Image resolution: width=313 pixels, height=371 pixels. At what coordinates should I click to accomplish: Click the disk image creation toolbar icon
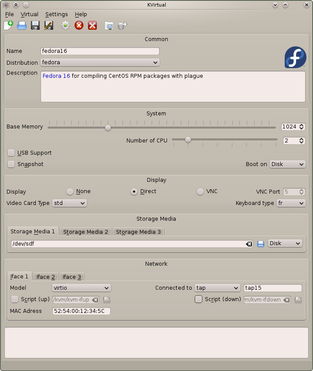pyautogui.click(x=122, y=25)
